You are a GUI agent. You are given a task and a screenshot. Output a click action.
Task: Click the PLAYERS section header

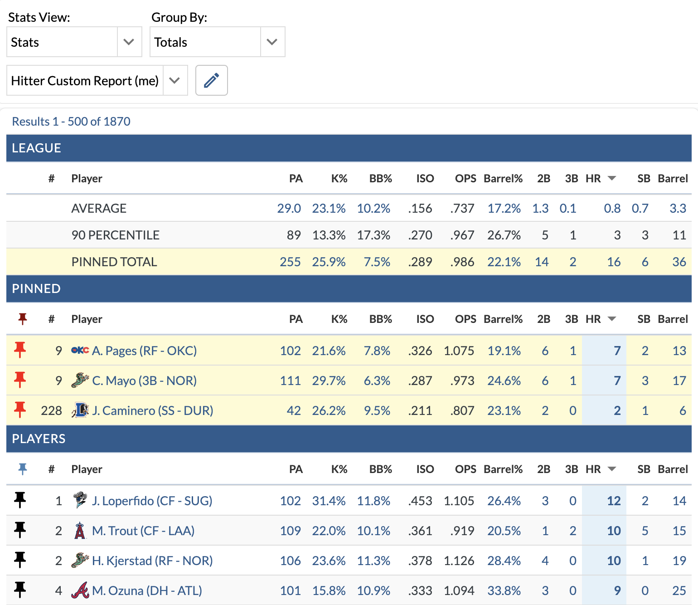[x=39, y=439]
